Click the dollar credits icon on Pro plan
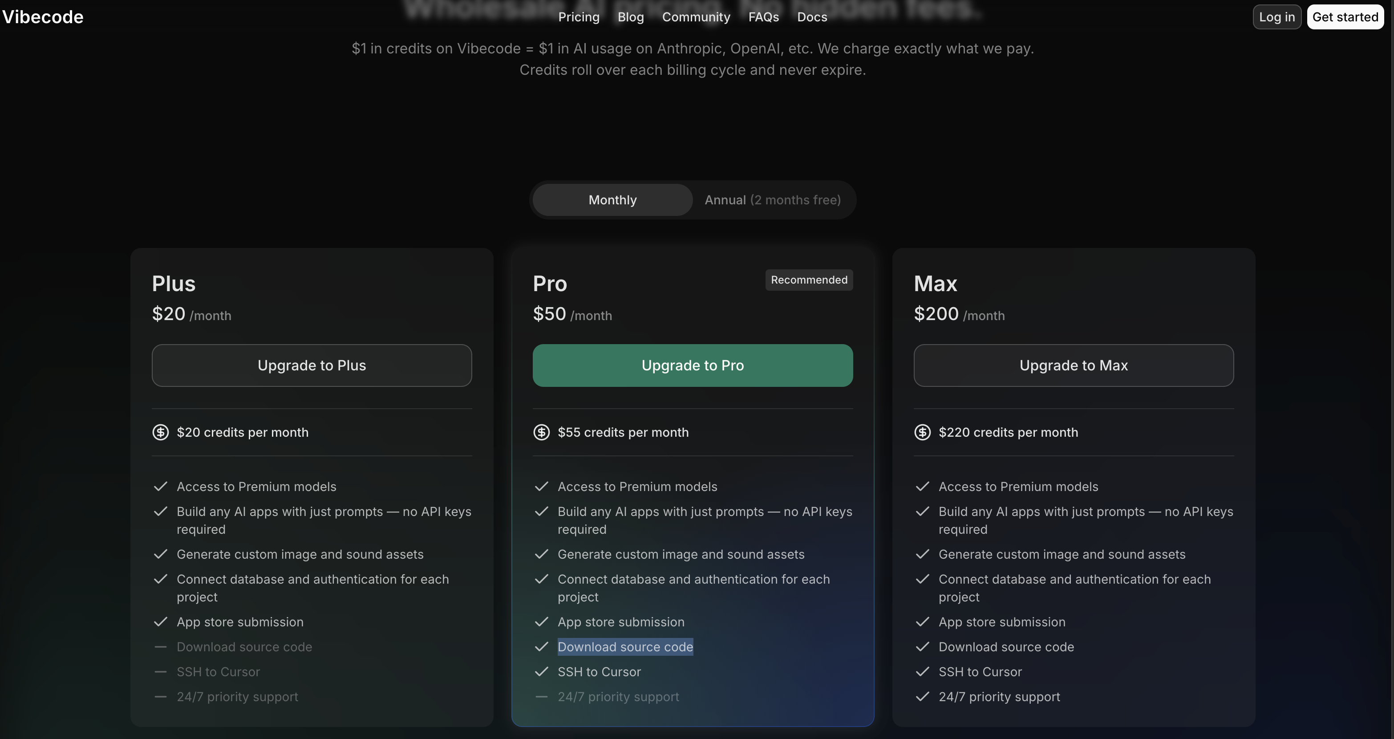 (x=542, y=432)
